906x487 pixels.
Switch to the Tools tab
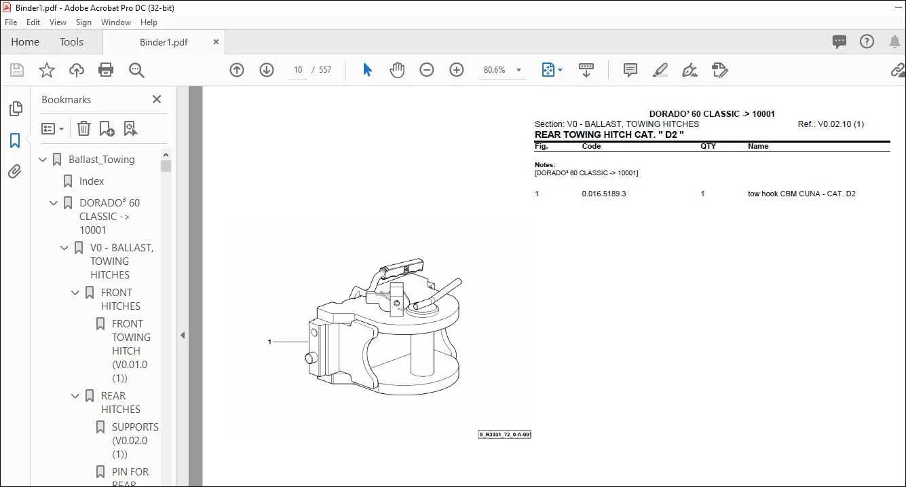point(71,42)
